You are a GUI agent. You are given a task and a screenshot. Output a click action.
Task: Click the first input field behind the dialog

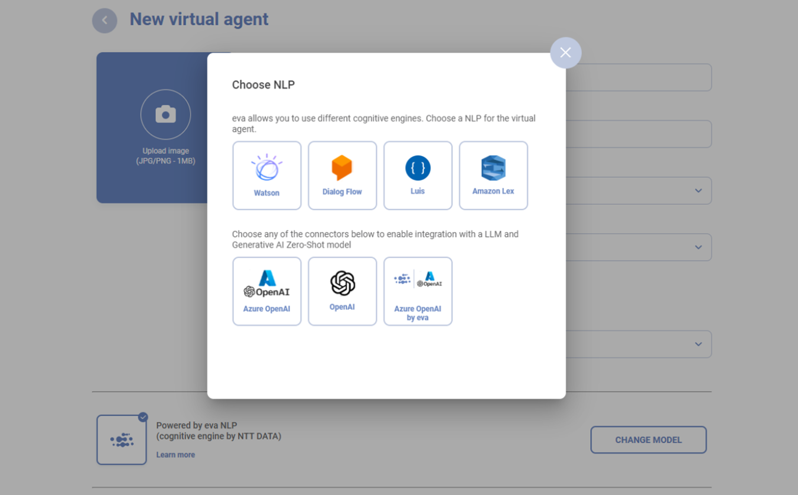[639, 77]
